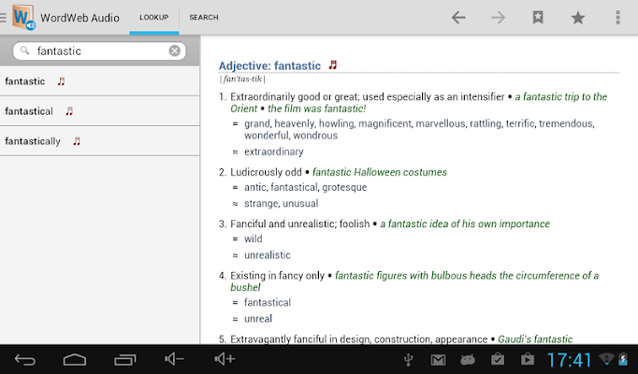This screenshot has height=374, width=638.
Task: Follow the synonym link 'grand'
Action: tap(256, 123)
